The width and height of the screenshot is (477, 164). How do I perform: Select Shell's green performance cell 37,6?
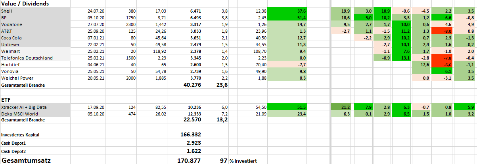pos(287,11)
